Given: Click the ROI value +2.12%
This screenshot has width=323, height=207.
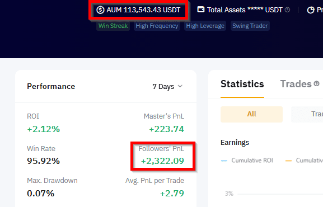Looking at the screenshot, I should (x=44, y=129).
